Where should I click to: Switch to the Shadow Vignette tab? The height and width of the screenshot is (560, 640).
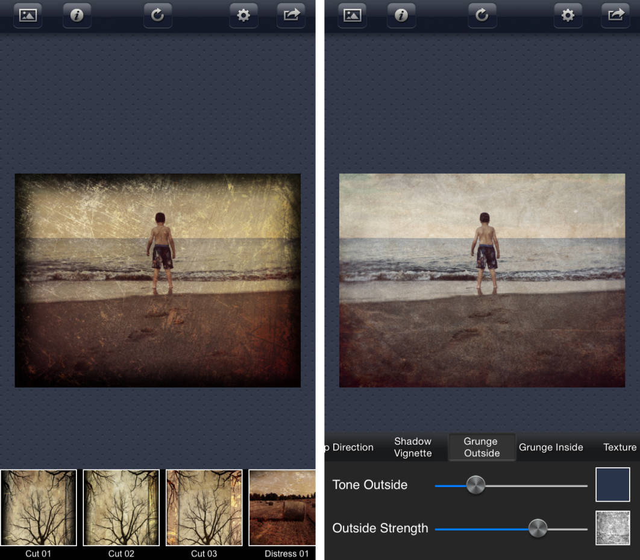(413, 447)
